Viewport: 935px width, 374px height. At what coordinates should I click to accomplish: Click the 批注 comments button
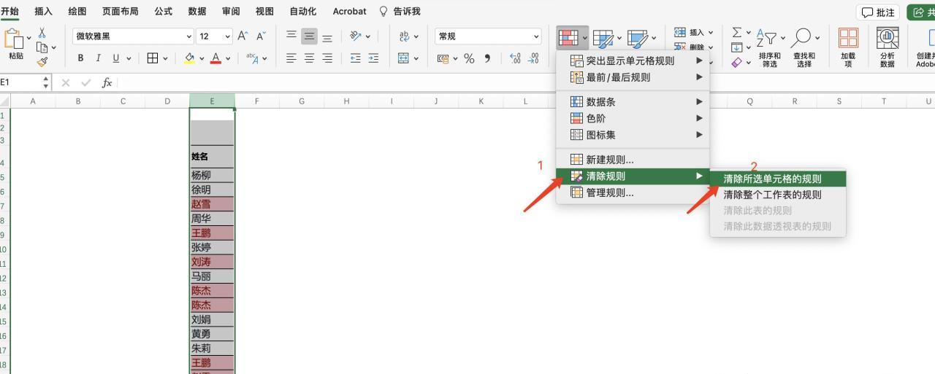878,12
